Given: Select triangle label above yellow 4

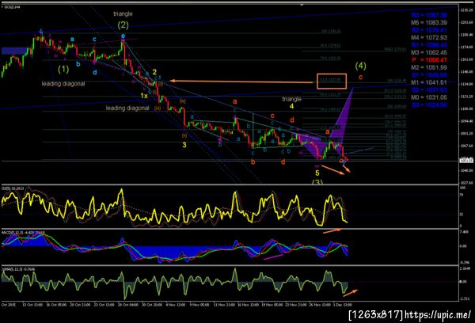Looking at the screenshot, I should (291, 99).
